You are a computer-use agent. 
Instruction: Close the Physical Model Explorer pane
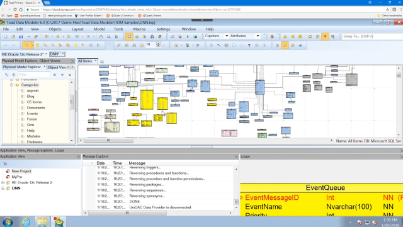72,61
